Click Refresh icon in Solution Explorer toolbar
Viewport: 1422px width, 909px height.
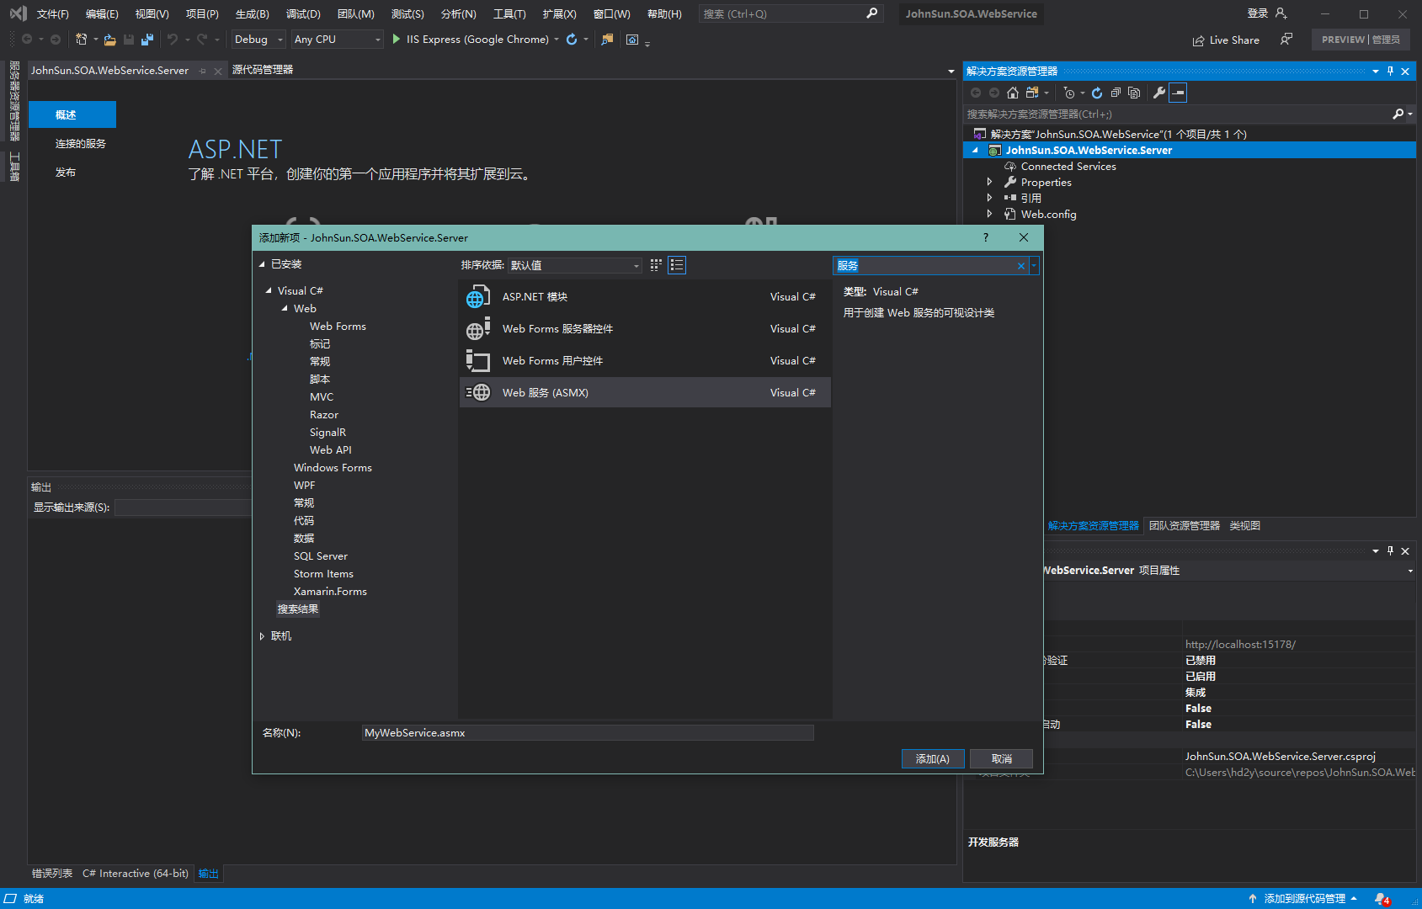[1097, 93]
